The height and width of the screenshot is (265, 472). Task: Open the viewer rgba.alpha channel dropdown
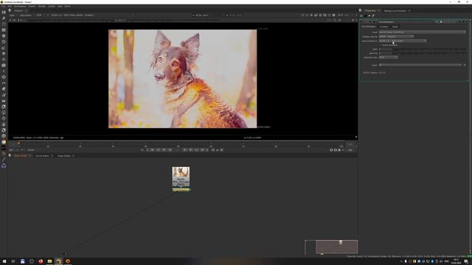pos(27,15)
